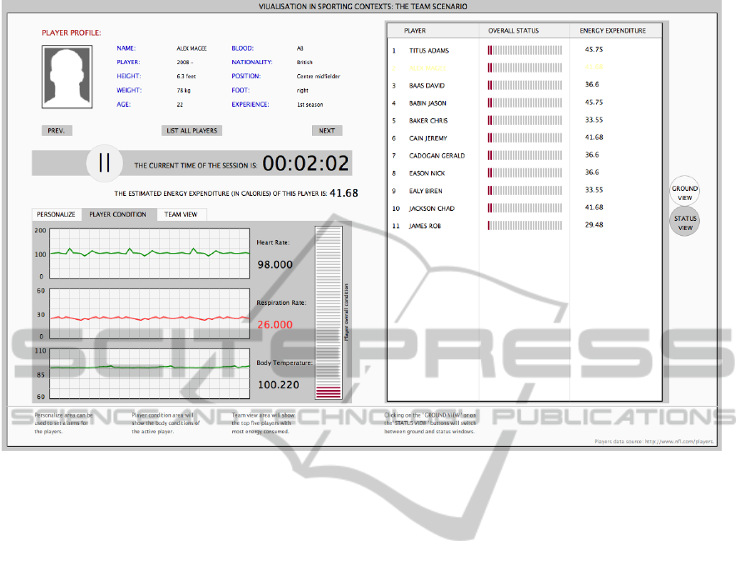Click LIST ALL PLAYERS button
The image size is (750, 570).
[x=192, y=131]
